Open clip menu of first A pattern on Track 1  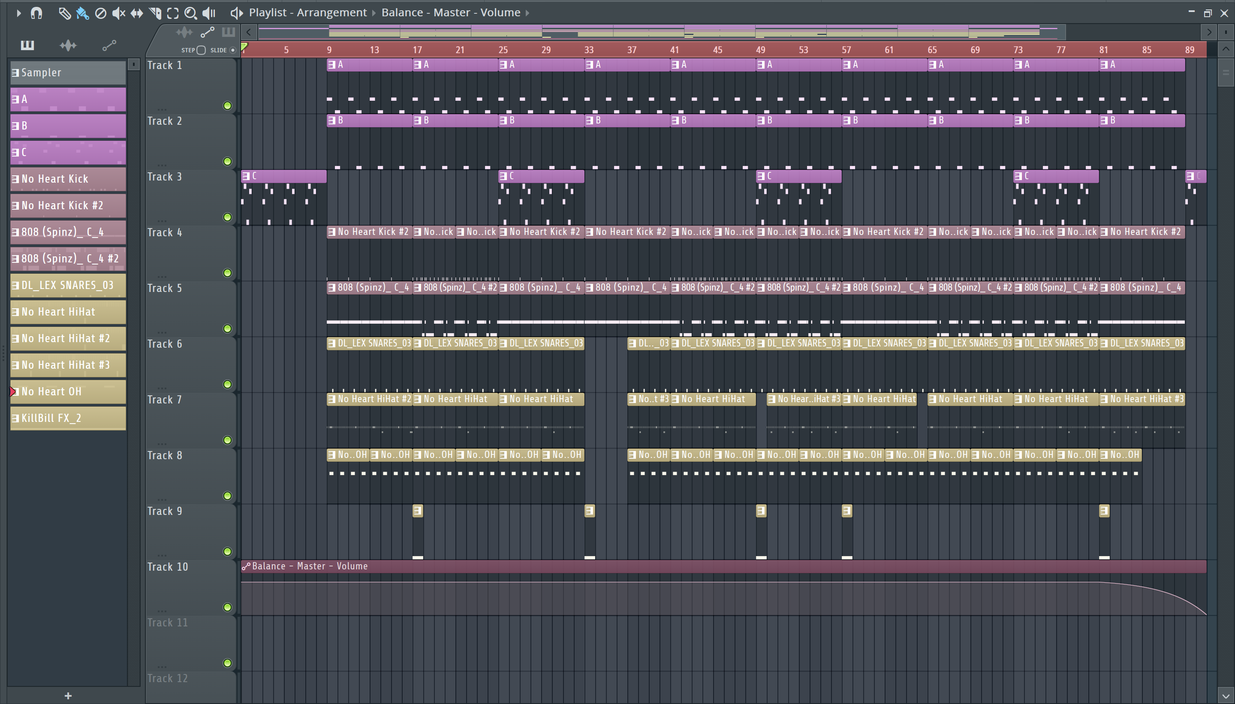[332, 65]
